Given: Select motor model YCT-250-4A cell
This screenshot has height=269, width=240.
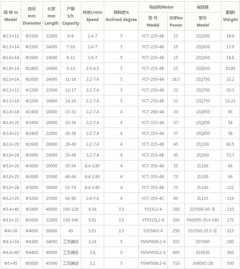Looking at the screenshot, I should point(153,79).
